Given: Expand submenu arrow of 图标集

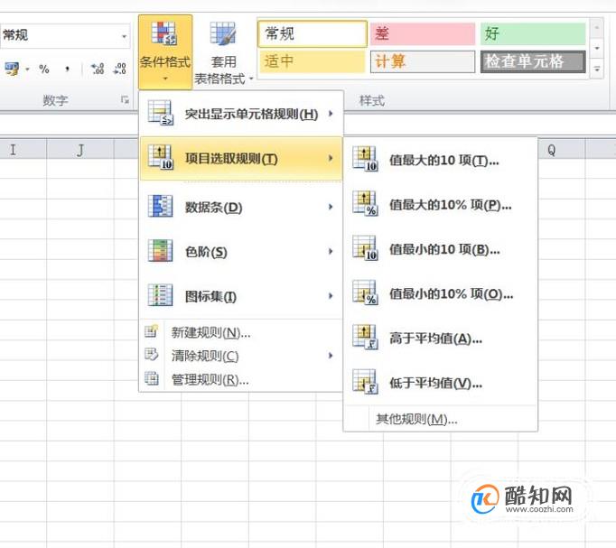Looking at the screenshot, I should 331,295.
